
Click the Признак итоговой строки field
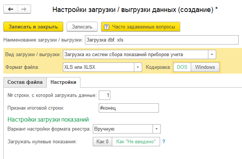click(x=129, y=108)
